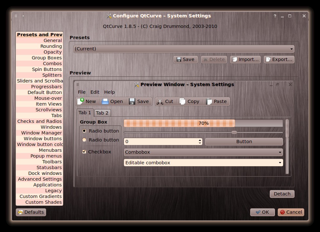Select Toolbars in the sidebar
This screenshot has width=320, height=232.
click(39, 161)
